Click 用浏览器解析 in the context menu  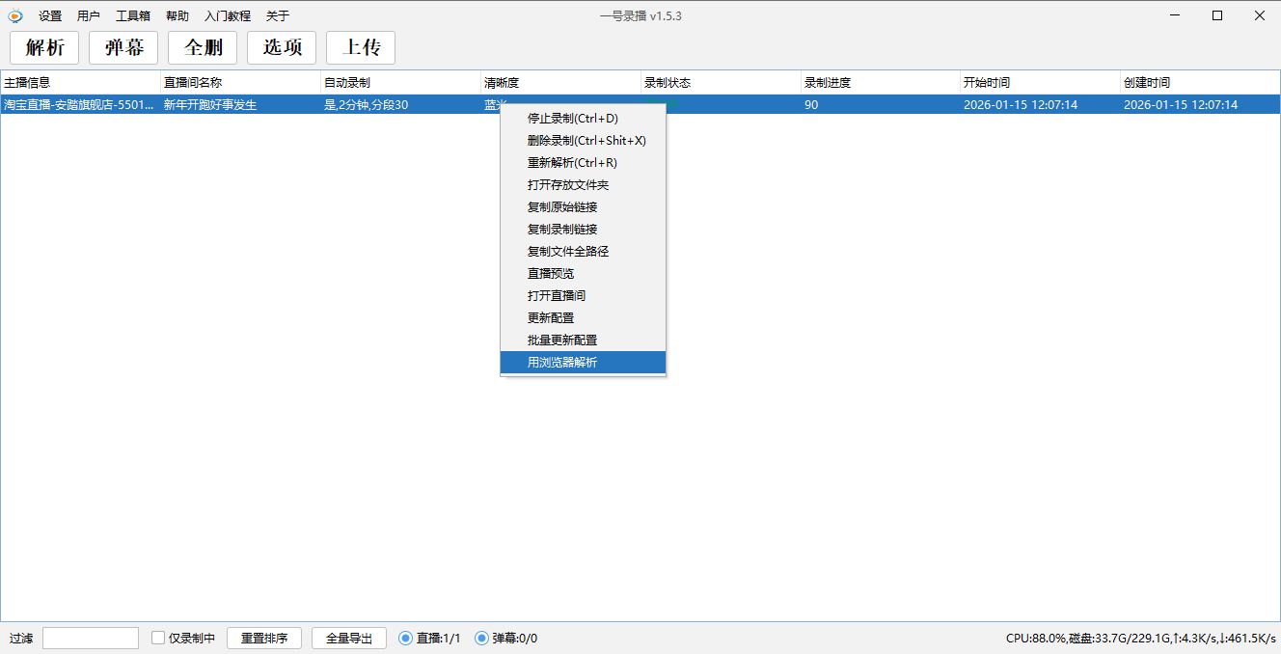coord(561,362)
